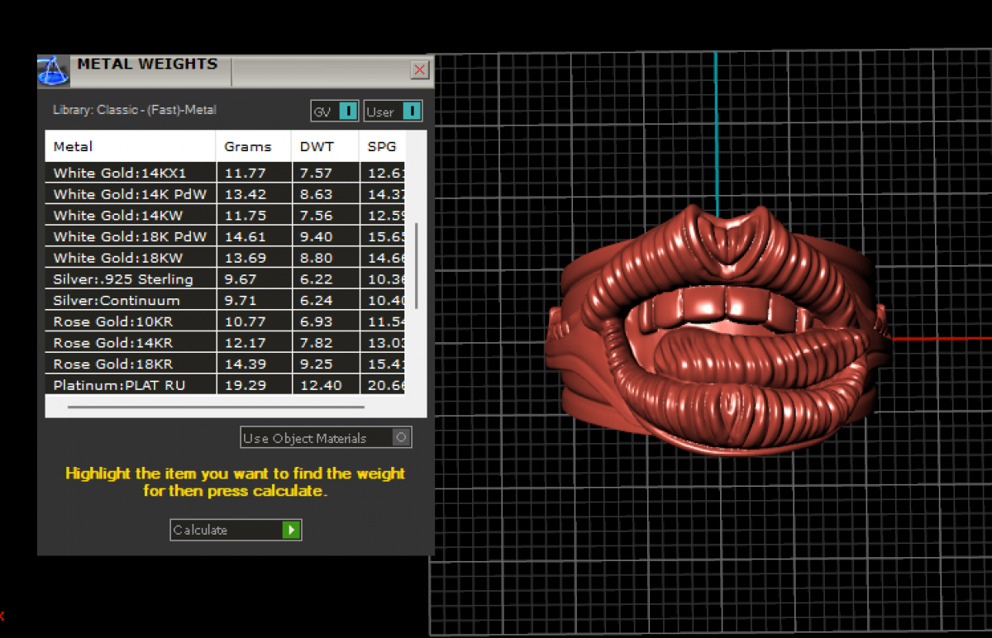Viewport: 992px width, 638px height.
Task: Select the Platinum:PLAT RU row
Action: click(x=119, y=385)
